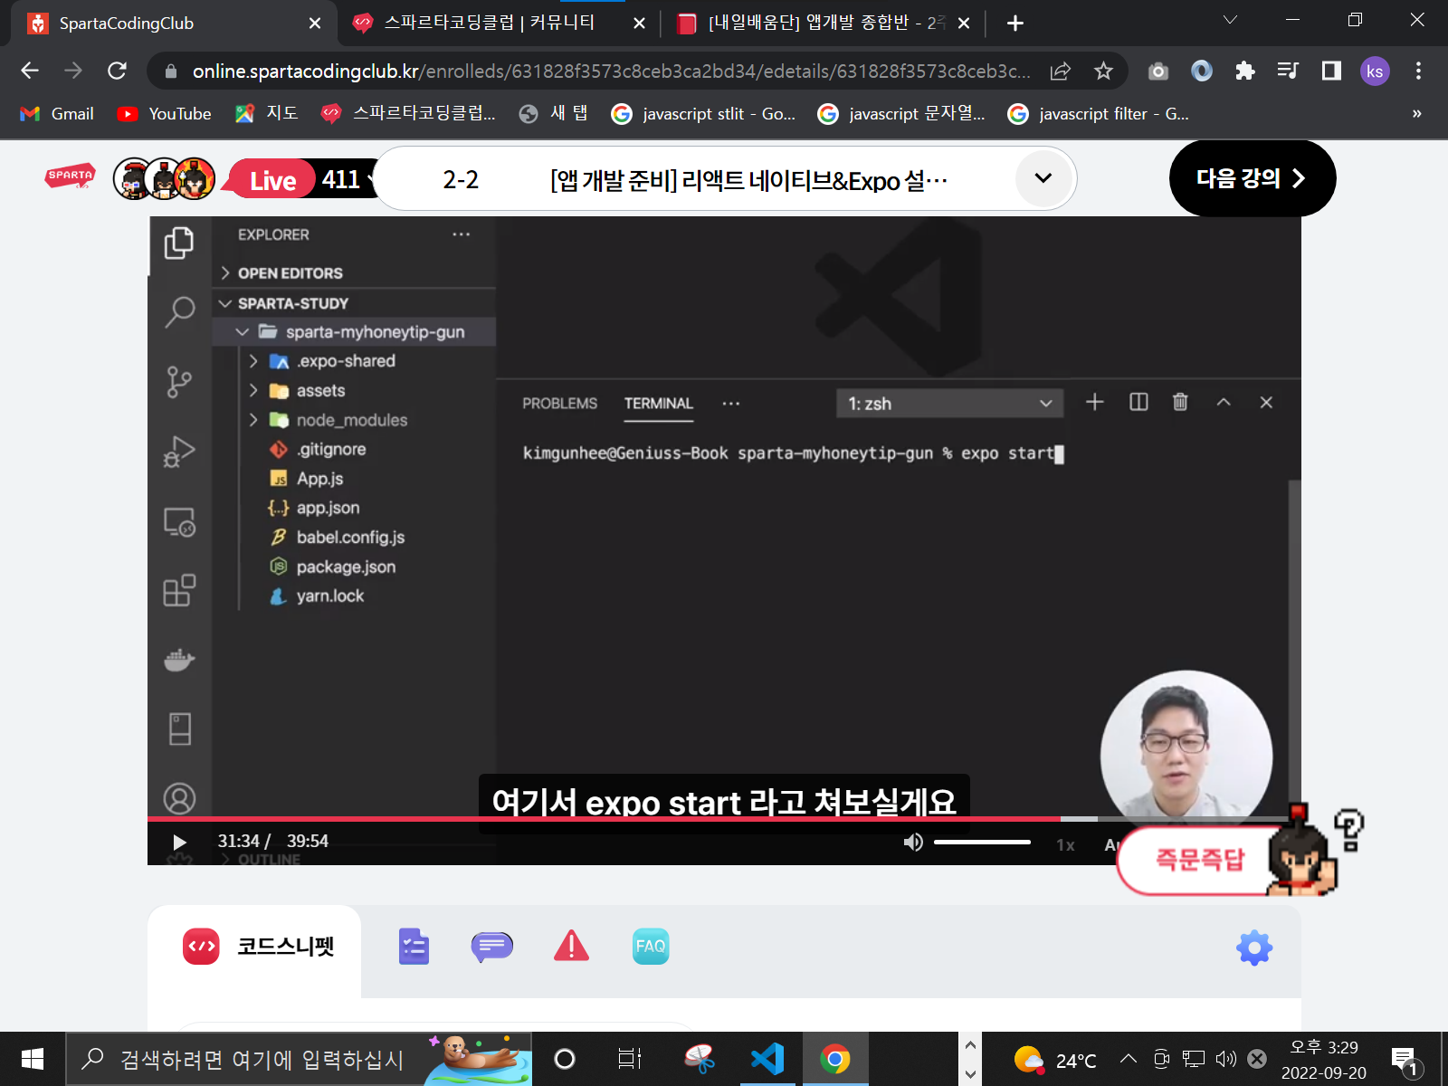Screen dimensions: 1448x1086
Task: Click the Sparta logo
Action: point(70,176)
